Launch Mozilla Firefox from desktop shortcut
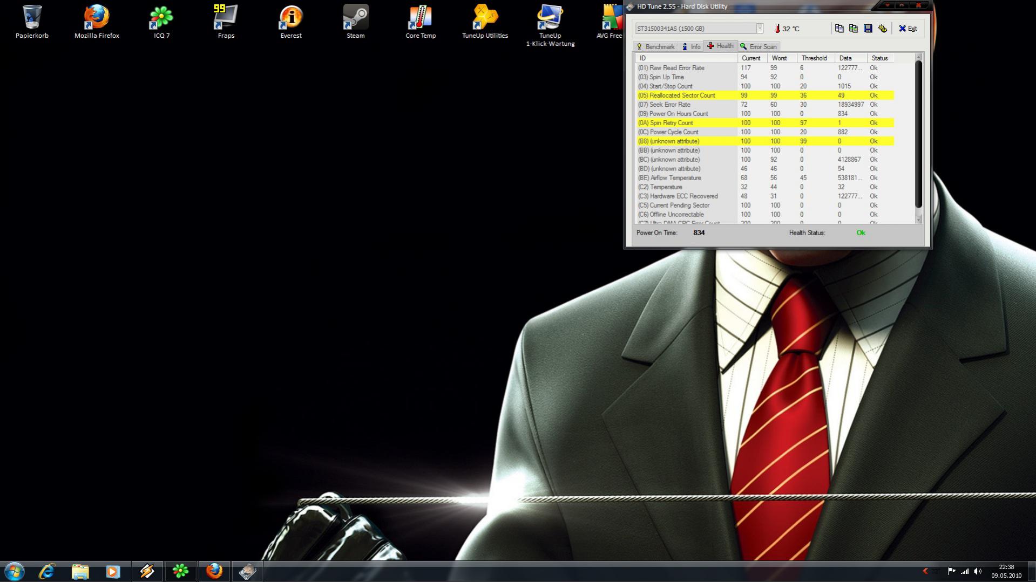This screenshot has height=582, width=1036. click(97, 22)
